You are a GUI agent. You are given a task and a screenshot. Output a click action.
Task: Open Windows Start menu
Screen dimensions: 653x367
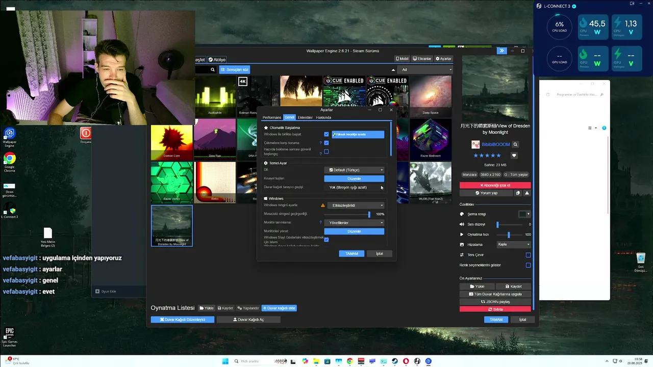click(225, 361)
